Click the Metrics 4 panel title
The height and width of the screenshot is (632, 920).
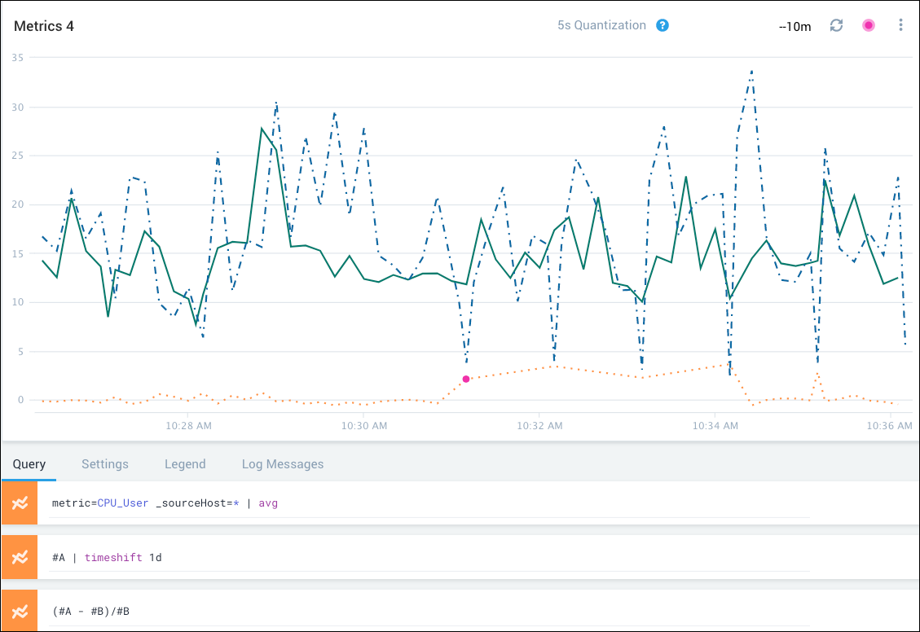44,26
